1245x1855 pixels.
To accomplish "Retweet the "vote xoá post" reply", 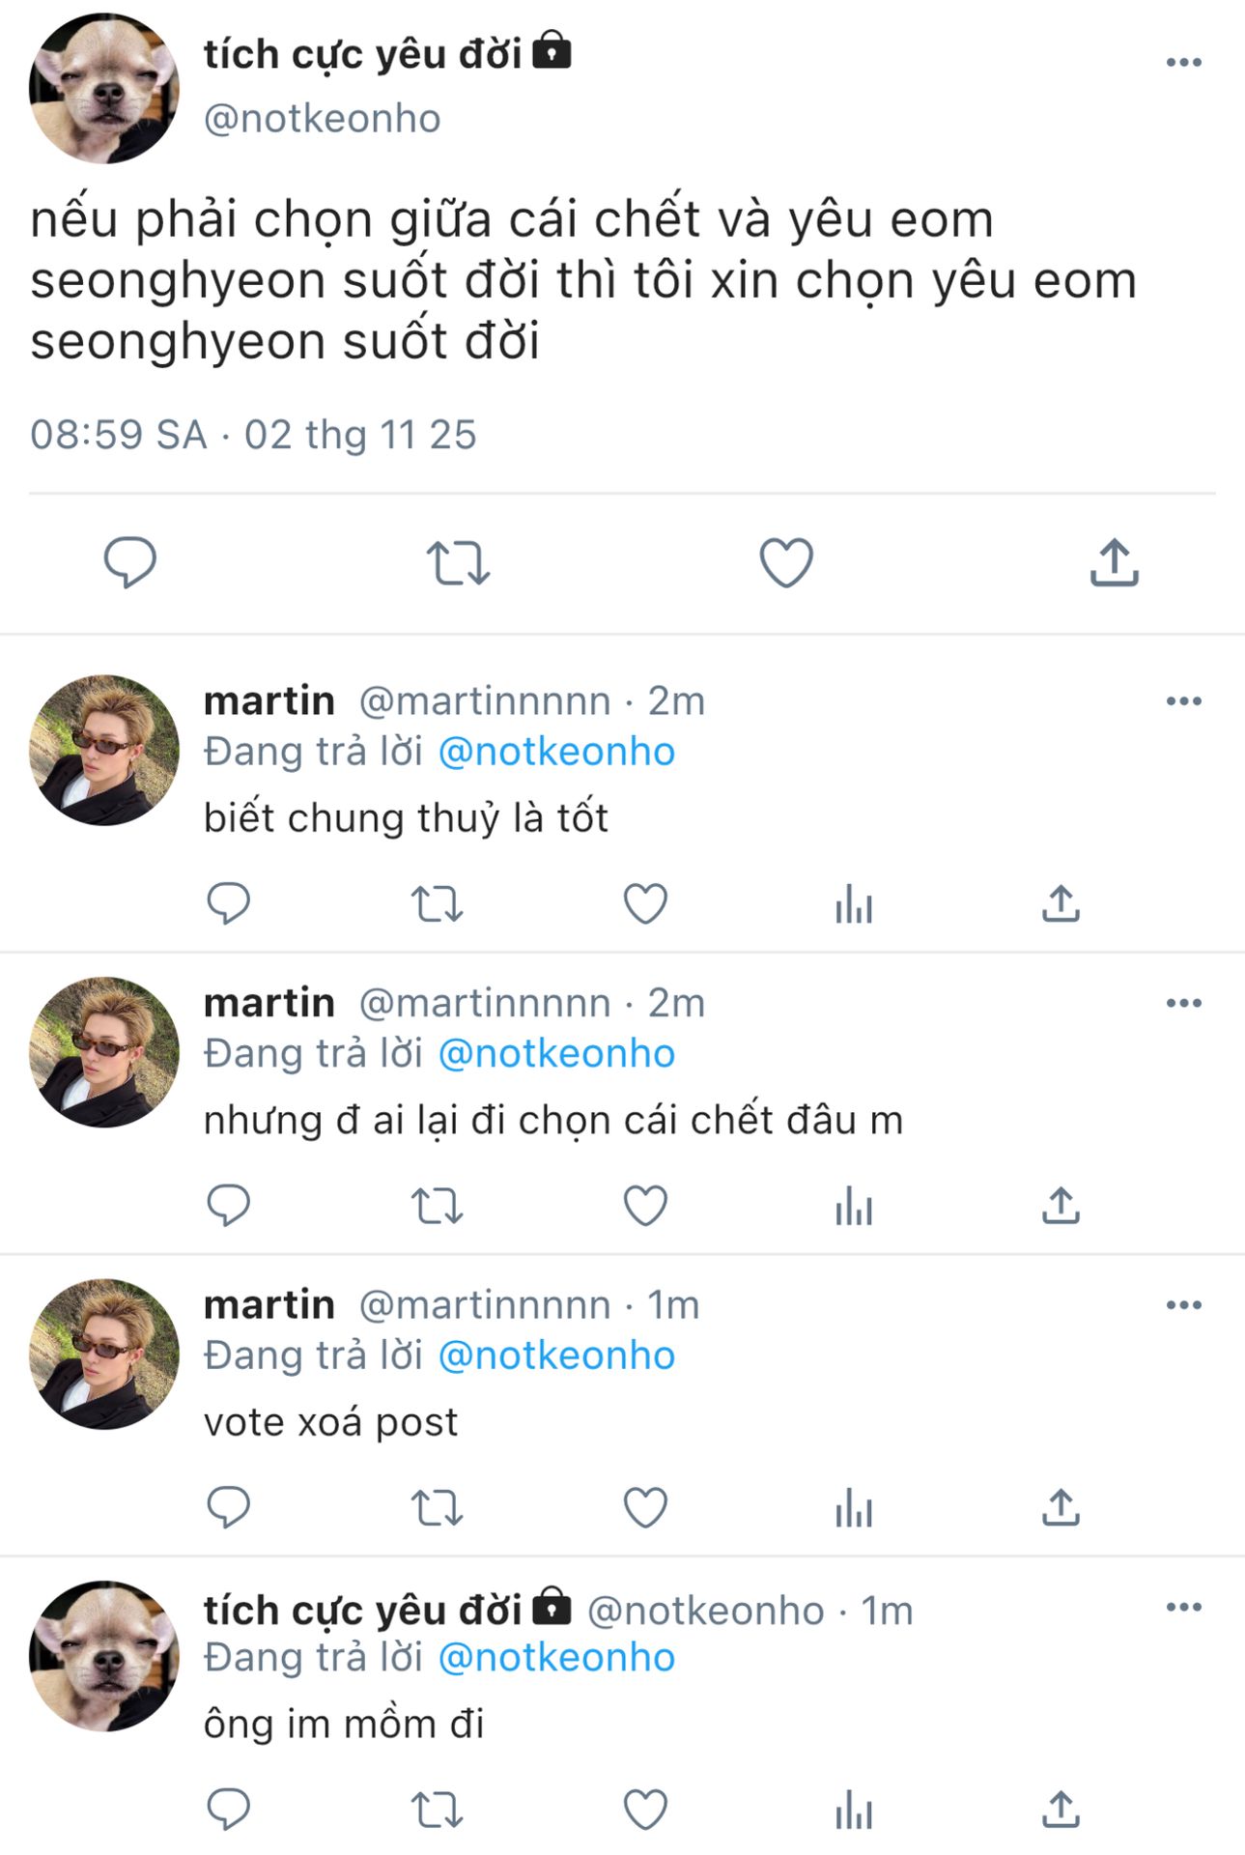I will 437,1508.
